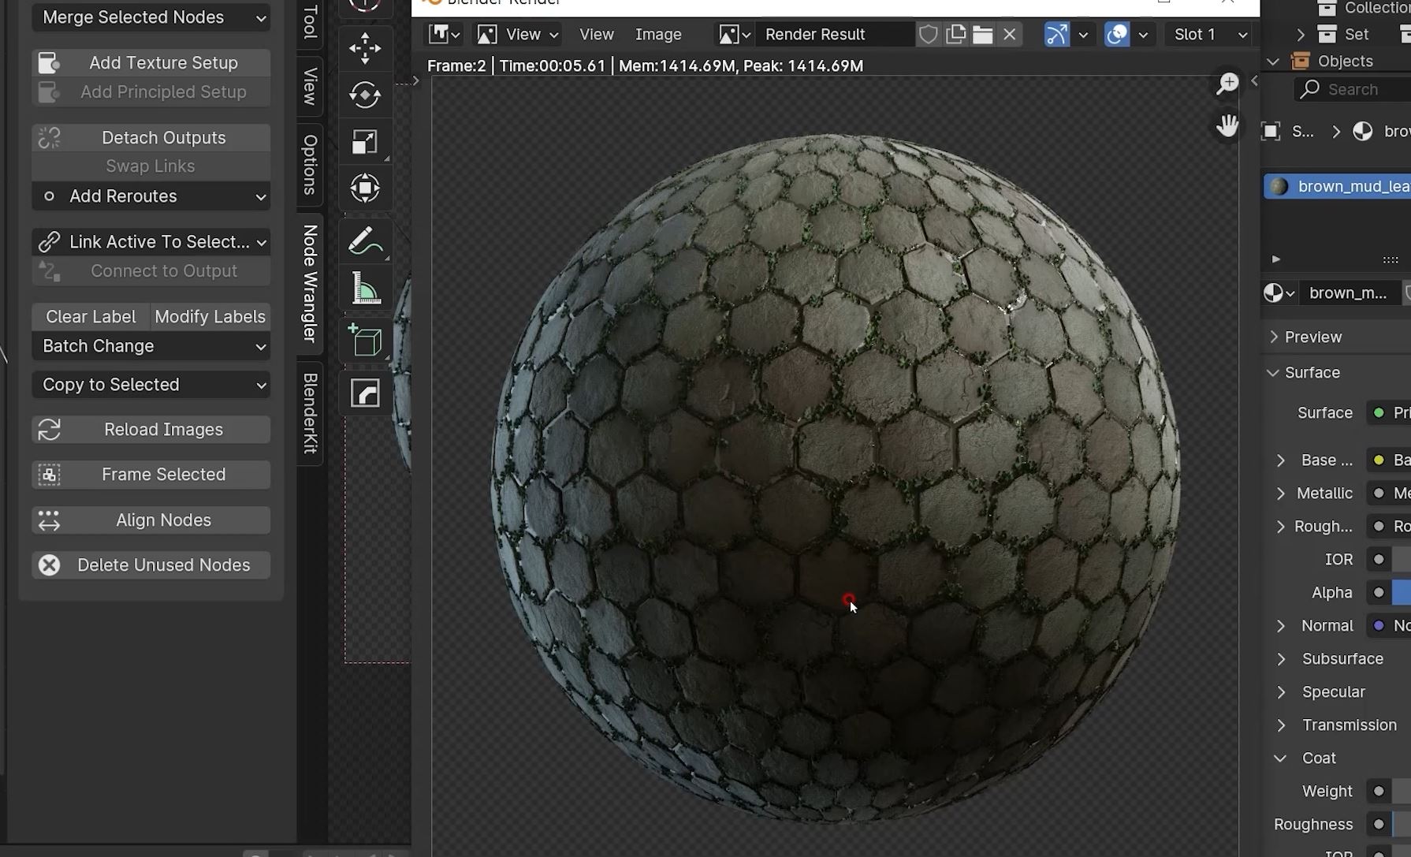Select the Add Cube tool
The image size is (1411, 857).
click(x=364, y=341)
